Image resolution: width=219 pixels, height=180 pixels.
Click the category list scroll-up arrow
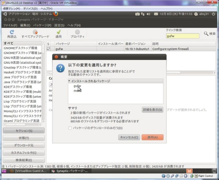[x=43, y=42]
